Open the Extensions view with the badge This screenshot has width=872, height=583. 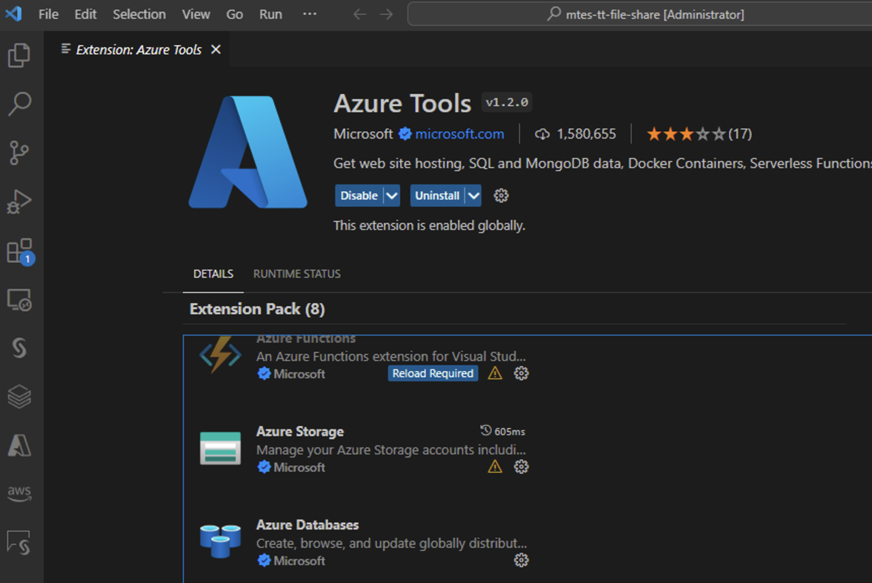[20, 251]
